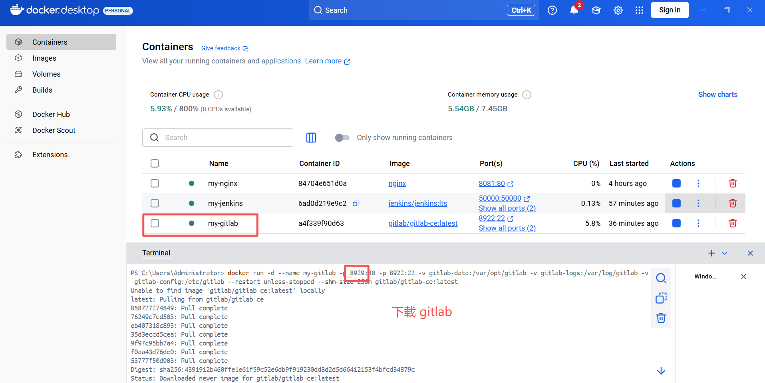Click container ID a4f339f90d63

click(321, 223)
